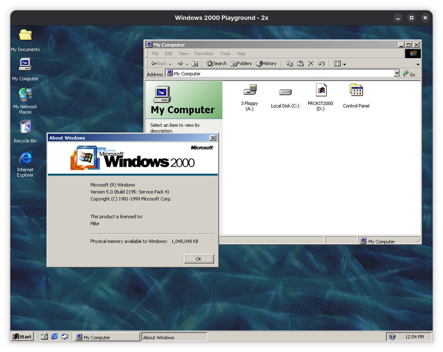Close the About Windows dialog

[213, 138]
